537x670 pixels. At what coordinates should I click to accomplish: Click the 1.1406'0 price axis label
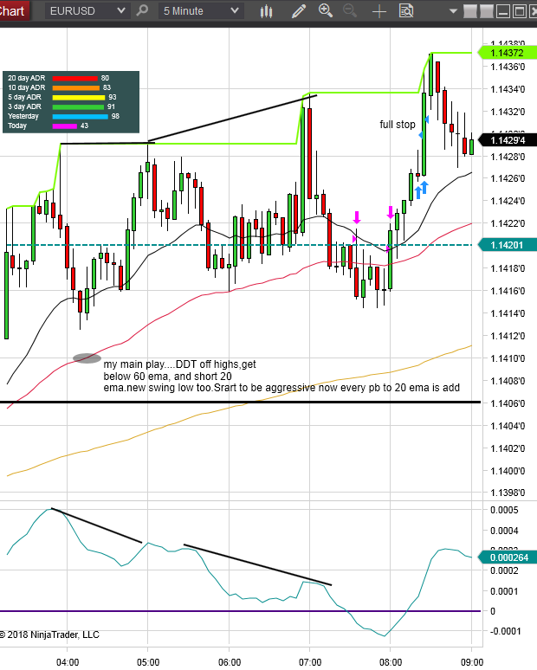[x=508, y=403]
